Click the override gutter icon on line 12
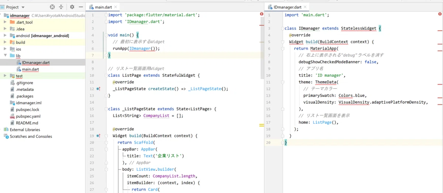The width and height of the screenshot is (443, 193). (98, 89)
